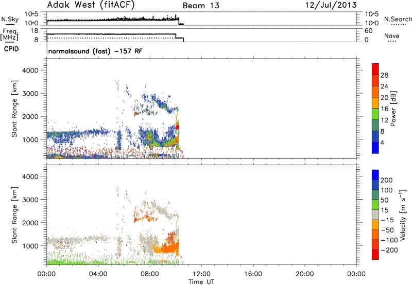Click the 'N.Search' legend label

coord(398,19)
